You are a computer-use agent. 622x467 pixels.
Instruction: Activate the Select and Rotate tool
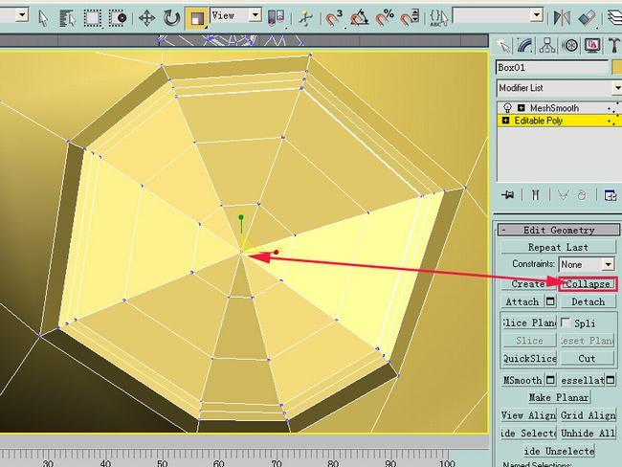point(171,18)
